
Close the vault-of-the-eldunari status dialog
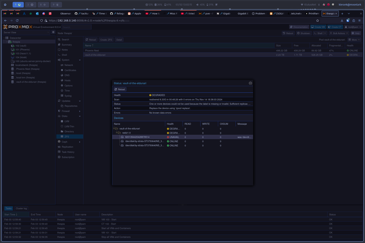click(x=250, y=83)
